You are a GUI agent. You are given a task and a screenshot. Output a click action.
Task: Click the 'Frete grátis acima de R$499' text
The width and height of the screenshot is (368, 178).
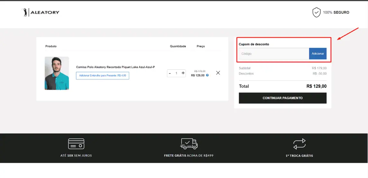pos(189,156)
